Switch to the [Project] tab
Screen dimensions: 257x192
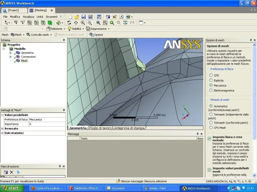(14, 10)
